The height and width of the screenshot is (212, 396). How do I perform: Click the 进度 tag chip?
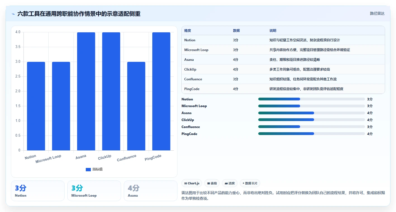[230, 183]
